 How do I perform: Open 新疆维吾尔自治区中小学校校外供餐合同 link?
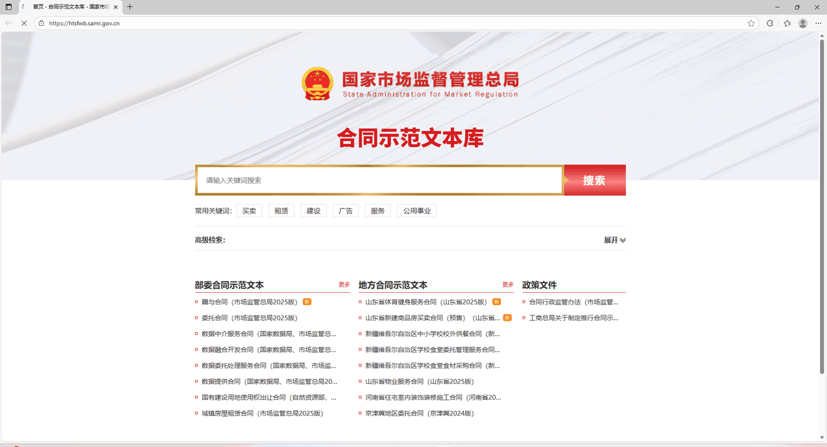click(433, 334)
